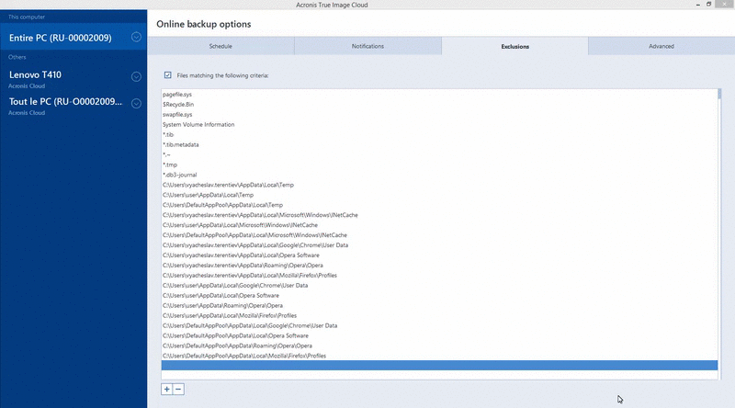The height and width of the screenshot is (408, 735).
Task: Select vyacheslav.terentiev Windows\INetCache entry
Action: click(439, 215)
